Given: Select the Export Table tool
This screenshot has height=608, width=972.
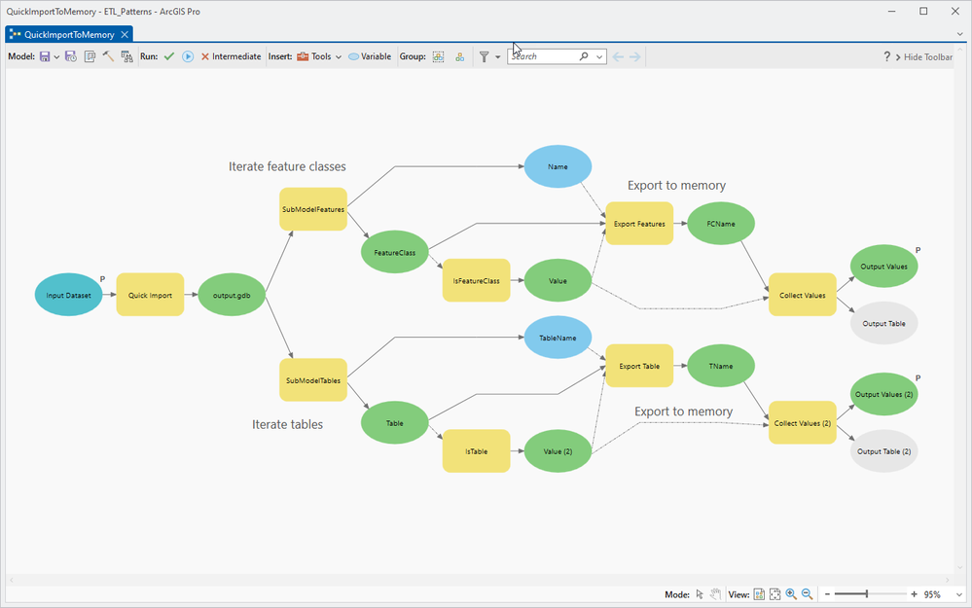Looking at the screenshot, I should click(639, 366).
